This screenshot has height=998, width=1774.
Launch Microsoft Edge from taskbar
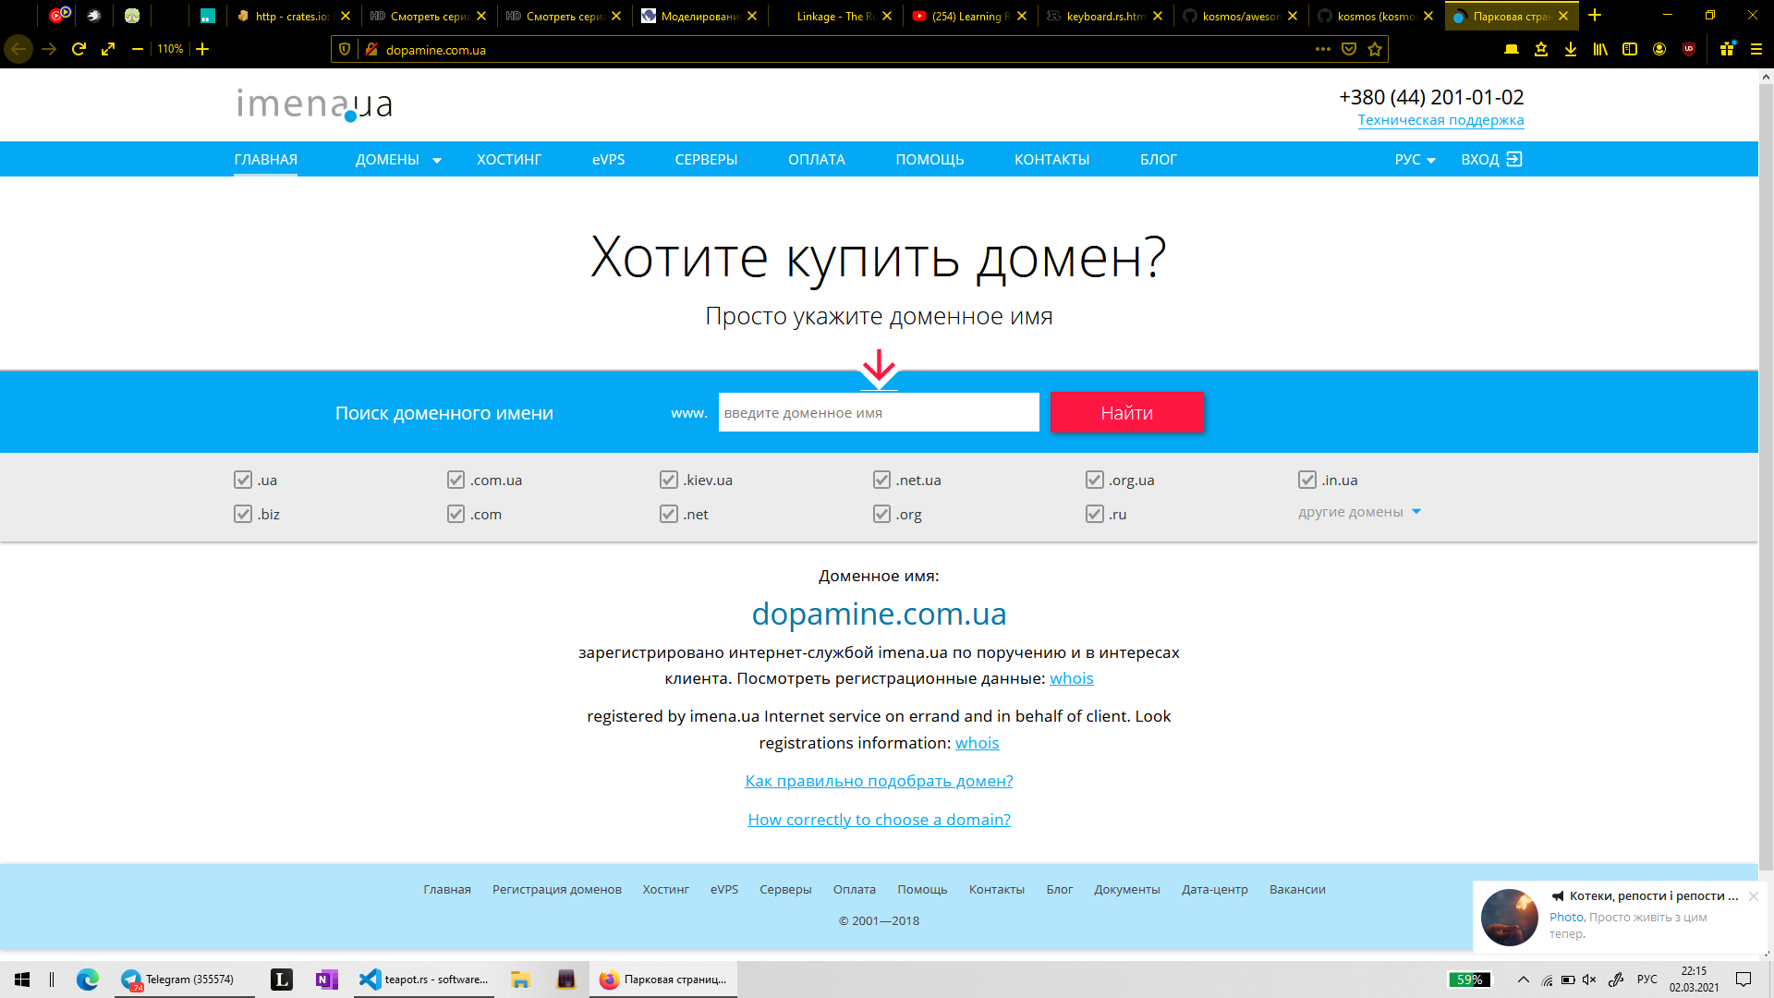pyautogui.click(x=88, y=980)
